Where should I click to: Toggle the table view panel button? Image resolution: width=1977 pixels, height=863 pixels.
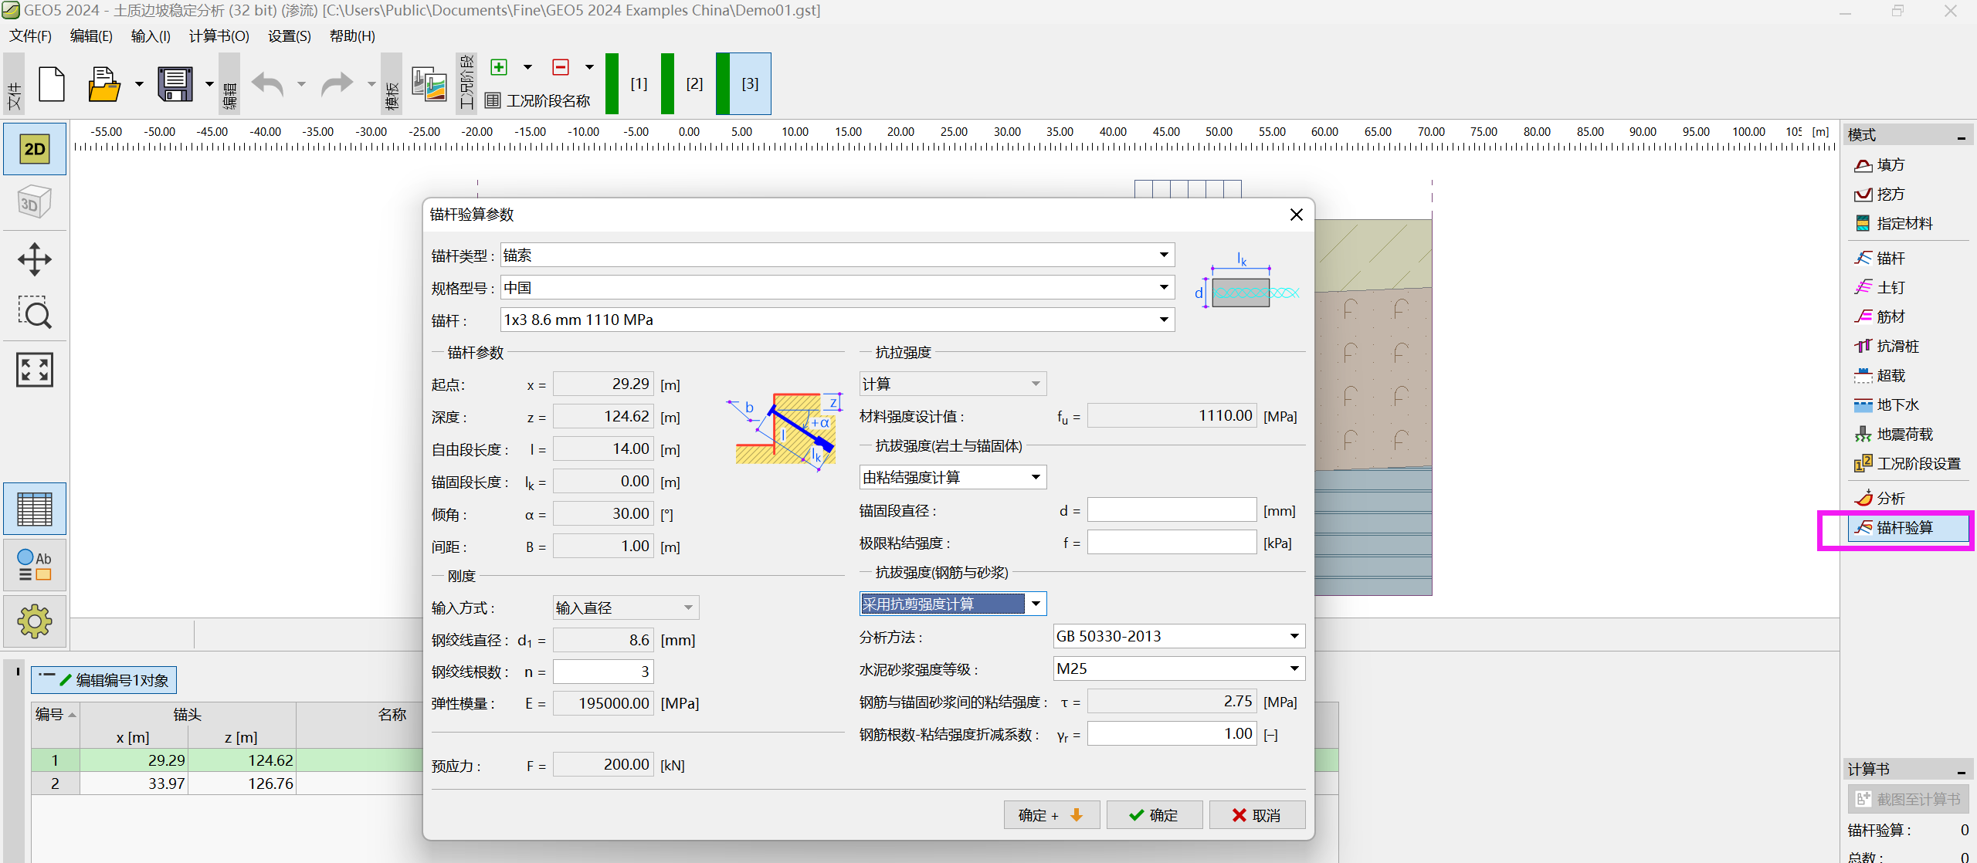pyautogui.click(x=35, y=509)
